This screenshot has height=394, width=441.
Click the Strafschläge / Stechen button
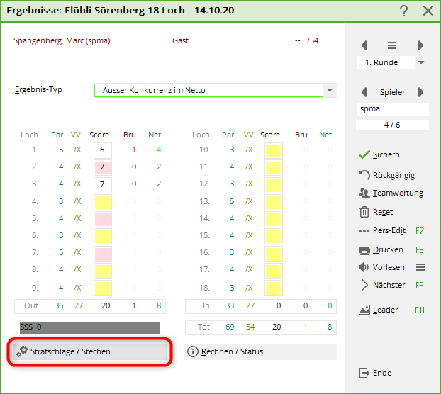(x=89, y=351)
